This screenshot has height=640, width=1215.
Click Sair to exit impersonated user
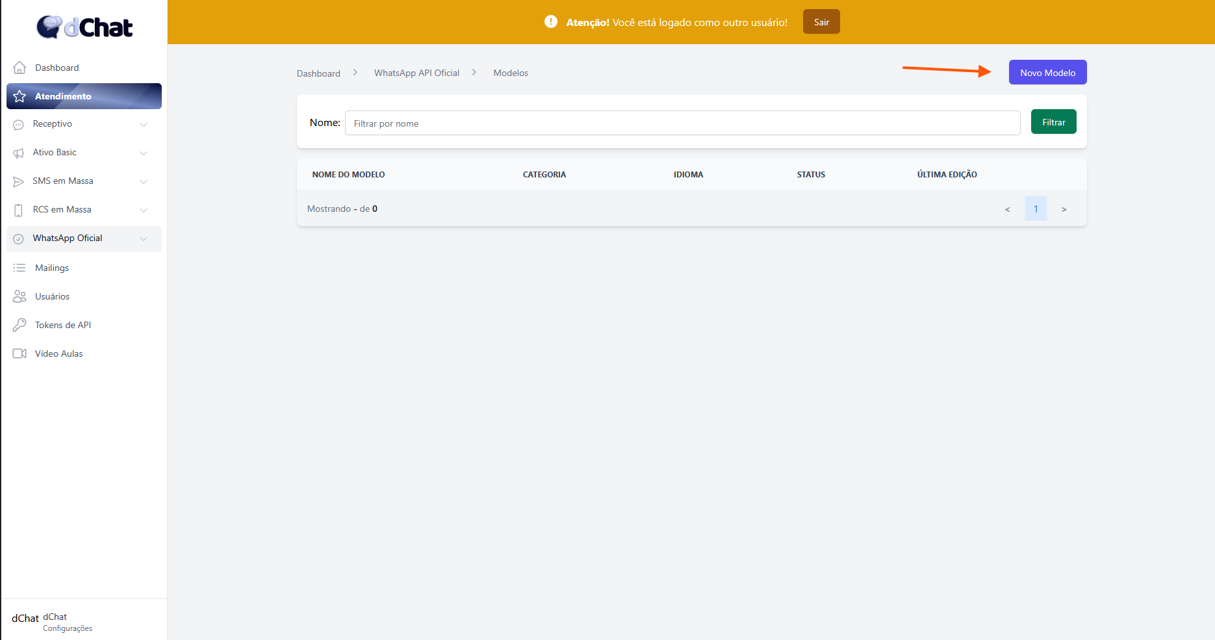pos(821,22)
